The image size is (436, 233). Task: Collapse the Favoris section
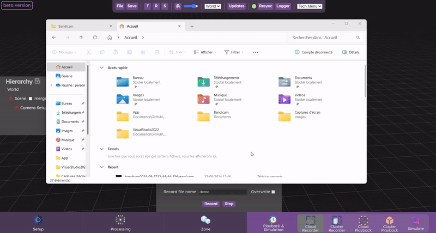click(x=102, y=149)
